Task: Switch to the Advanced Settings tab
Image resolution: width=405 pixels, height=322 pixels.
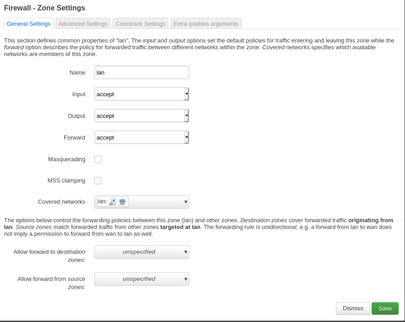Action: click(x=83, y=23)
